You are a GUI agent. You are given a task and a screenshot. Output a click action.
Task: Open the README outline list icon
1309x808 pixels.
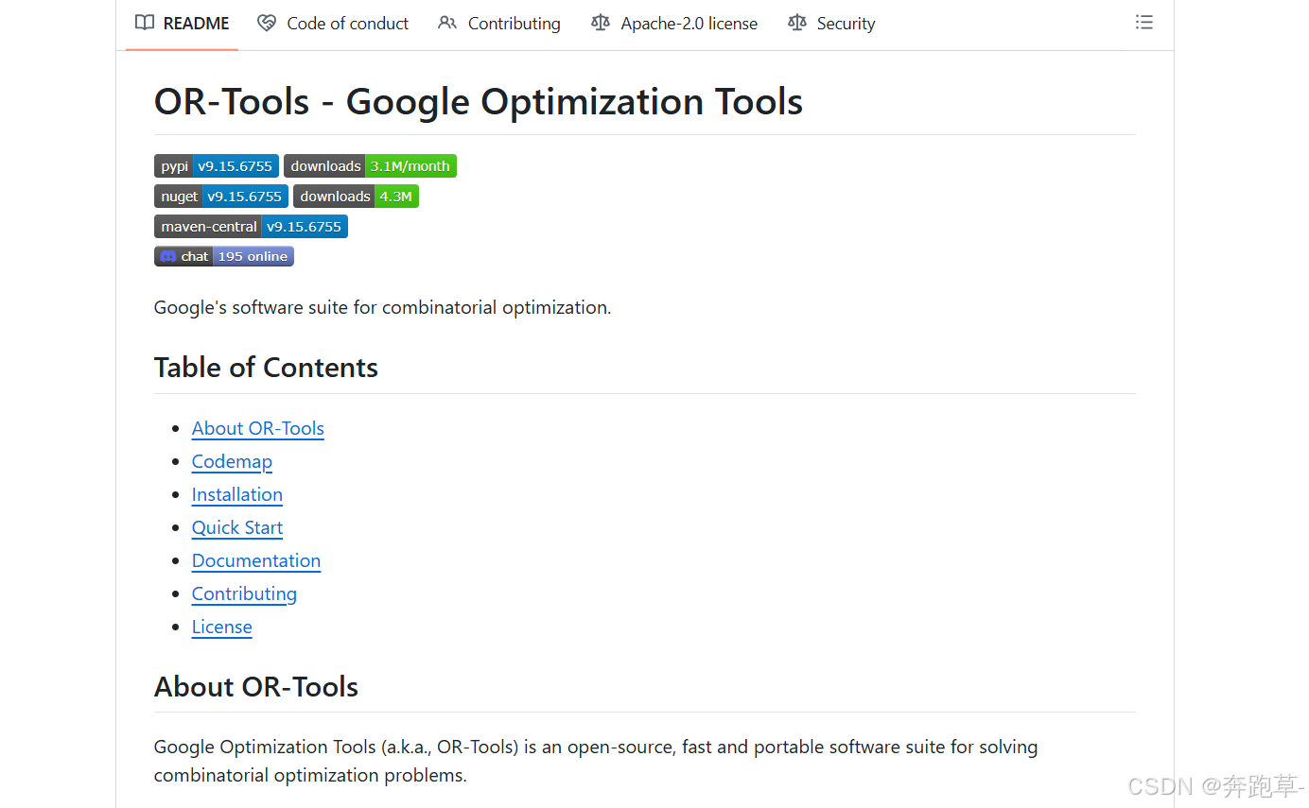(1143, 23)
